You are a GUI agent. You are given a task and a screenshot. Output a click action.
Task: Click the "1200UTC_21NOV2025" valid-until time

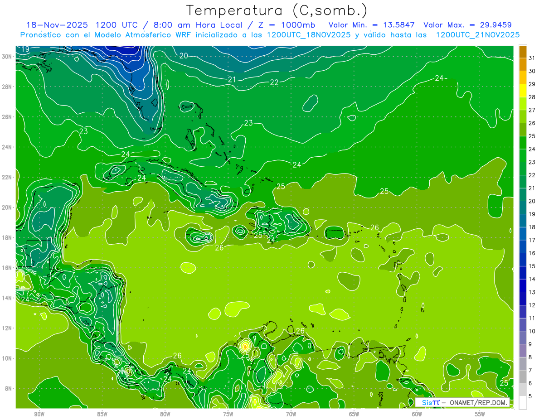coord(477,35)
